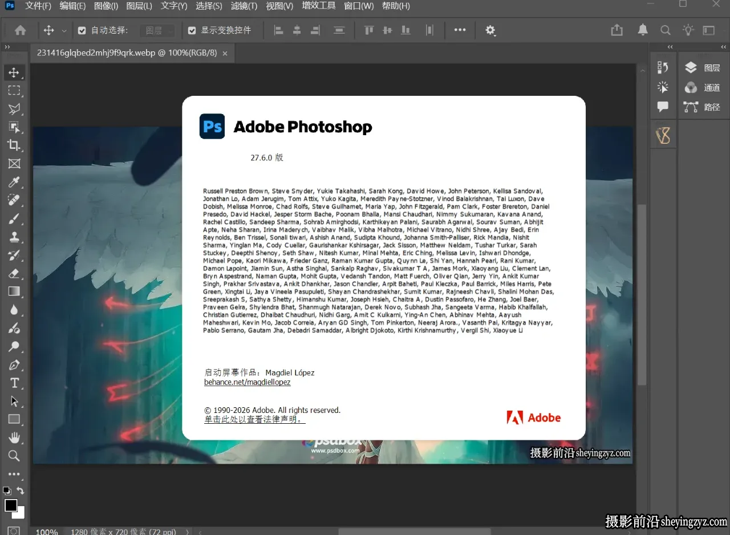The height and width of the screenshot is (535, 730).
Task: Select the Object Selection tool
Action: click(x=14, y=127)
